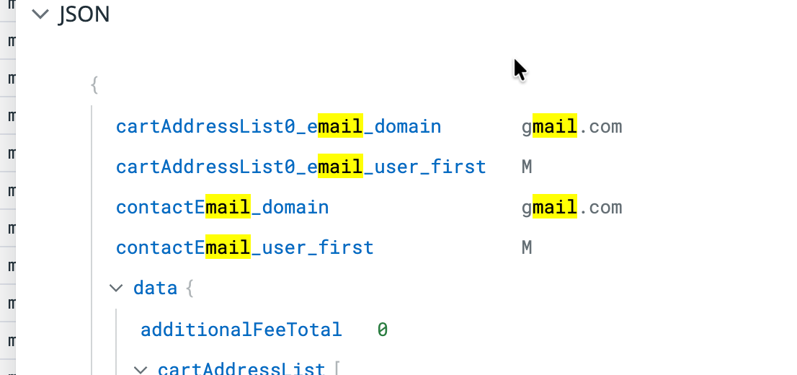Select the contactEmail_user_first key
The height and width of the screenshot is (375, 797).
[244, 248]
